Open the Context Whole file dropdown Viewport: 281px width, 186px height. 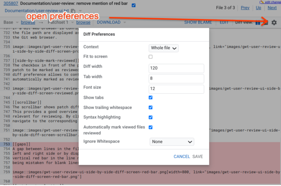click(x=163, y=48)
